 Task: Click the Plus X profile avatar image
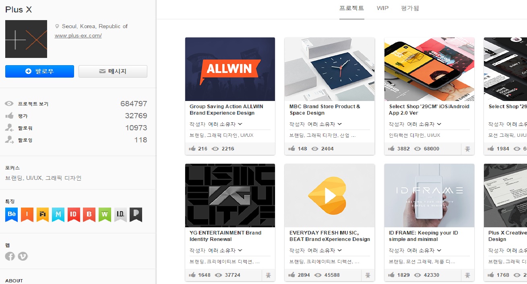[x=26, y=39]
